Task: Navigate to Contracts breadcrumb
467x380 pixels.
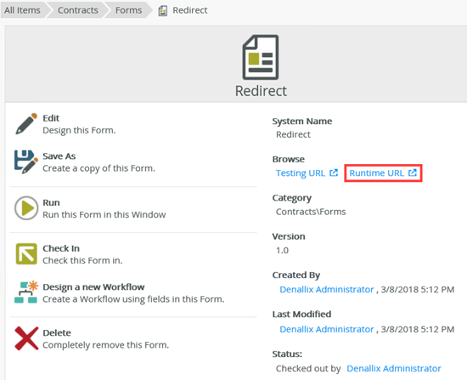Action: pos(78,10)
